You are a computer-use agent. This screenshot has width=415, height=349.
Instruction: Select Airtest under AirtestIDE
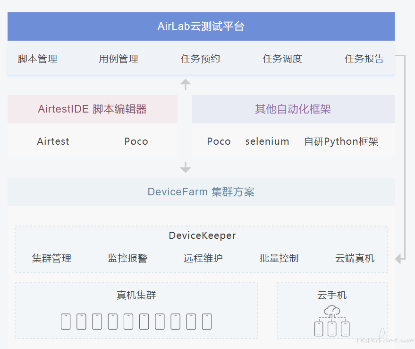53,141
